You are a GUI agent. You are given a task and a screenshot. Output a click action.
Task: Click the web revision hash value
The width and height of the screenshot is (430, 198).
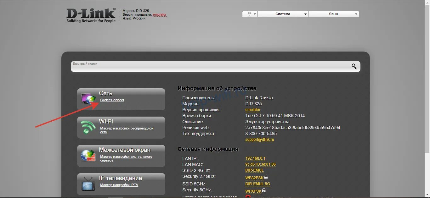click(x=293, y=128)
